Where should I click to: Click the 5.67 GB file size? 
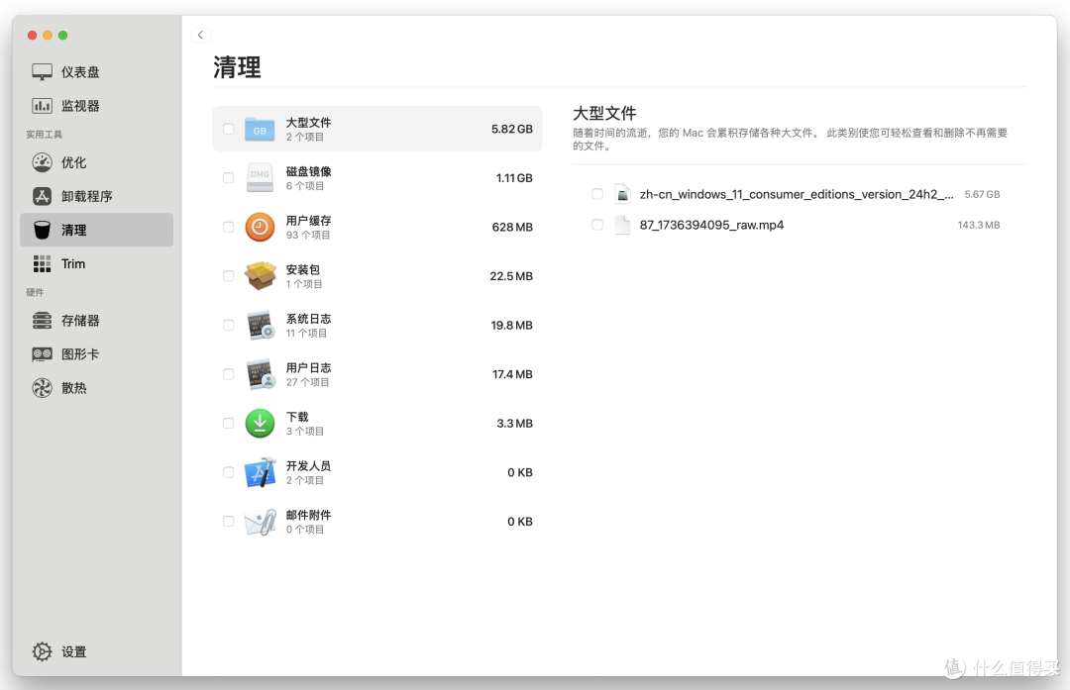[982, 194]
